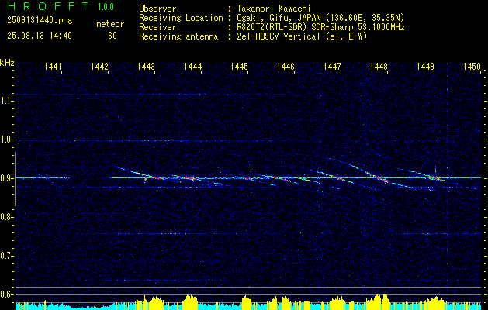Click the HROFFT program title
The width and height of the screenshot is (488, 310).
point(49,6)
